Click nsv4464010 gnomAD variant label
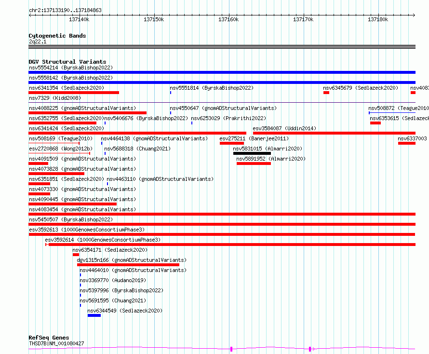This screenshot has width=429, height=354. click(x=133, y=270)
